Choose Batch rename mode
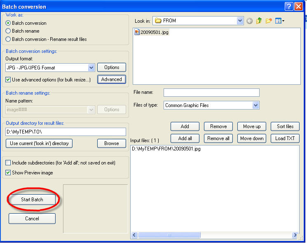Image resolution: width=307 pixels, height=243 pixels. pos(8,31)
